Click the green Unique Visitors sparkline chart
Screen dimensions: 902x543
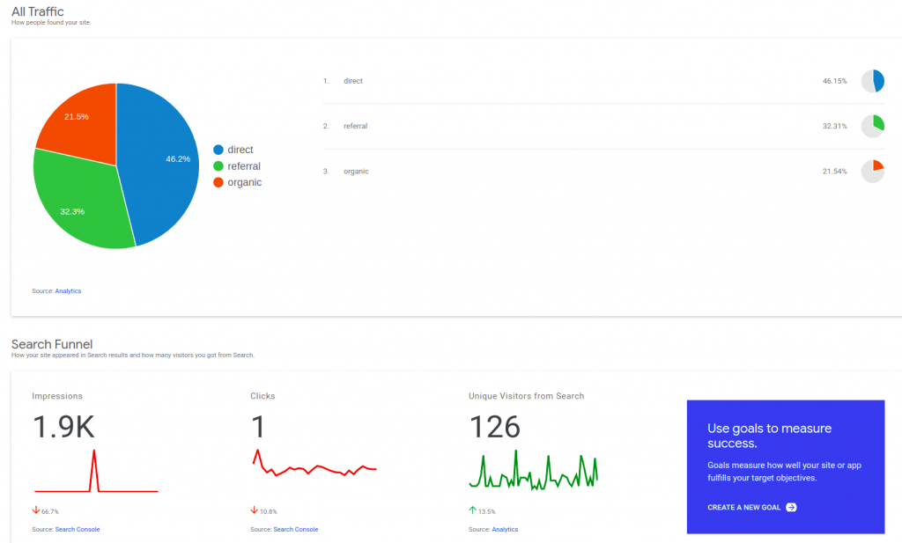pos(533,471)
